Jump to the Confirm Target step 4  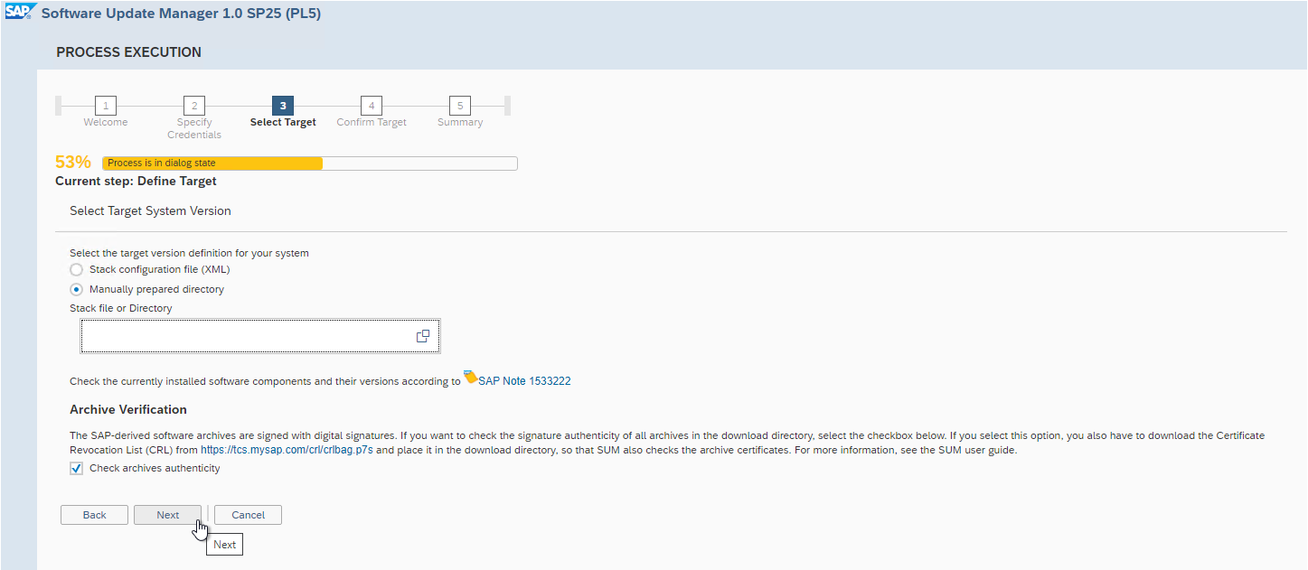tap(372, 106)
